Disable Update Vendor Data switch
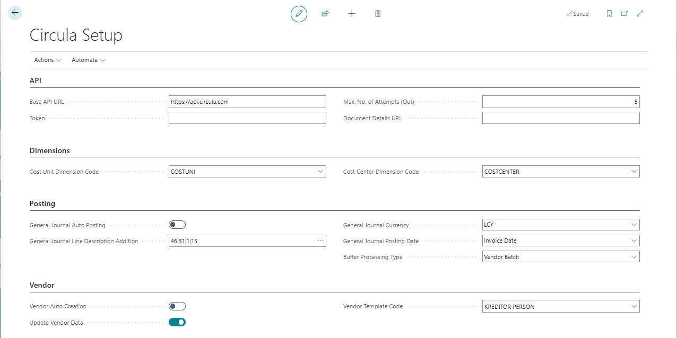The image size is (677, 338). [x=177, y=322]
